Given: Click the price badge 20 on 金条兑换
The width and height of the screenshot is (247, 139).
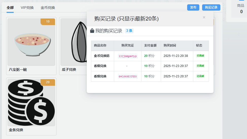Looking at the screenshot, I should point(48,82).
